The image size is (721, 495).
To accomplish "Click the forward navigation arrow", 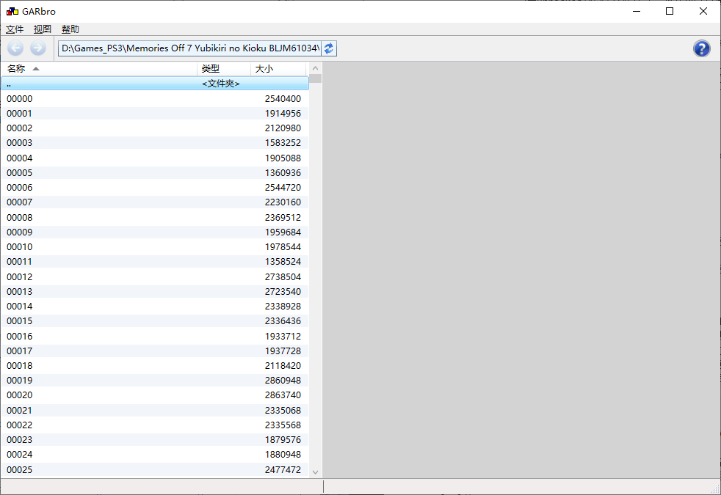I will point(38,48).
